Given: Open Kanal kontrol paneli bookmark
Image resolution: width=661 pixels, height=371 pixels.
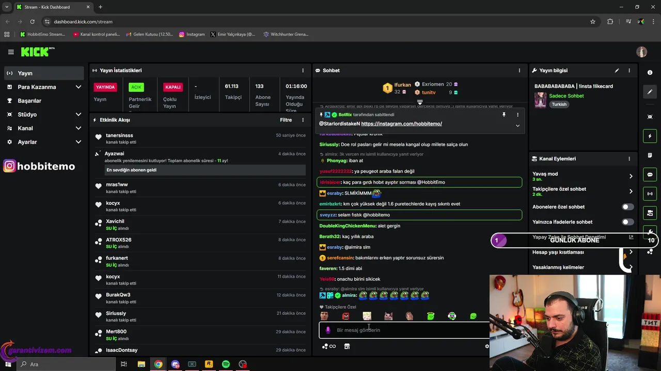Looking at the screenshot, I should point(97,34).
